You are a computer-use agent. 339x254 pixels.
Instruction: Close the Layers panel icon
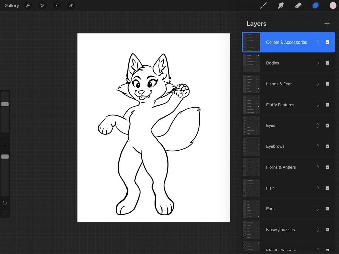point(315,6)
